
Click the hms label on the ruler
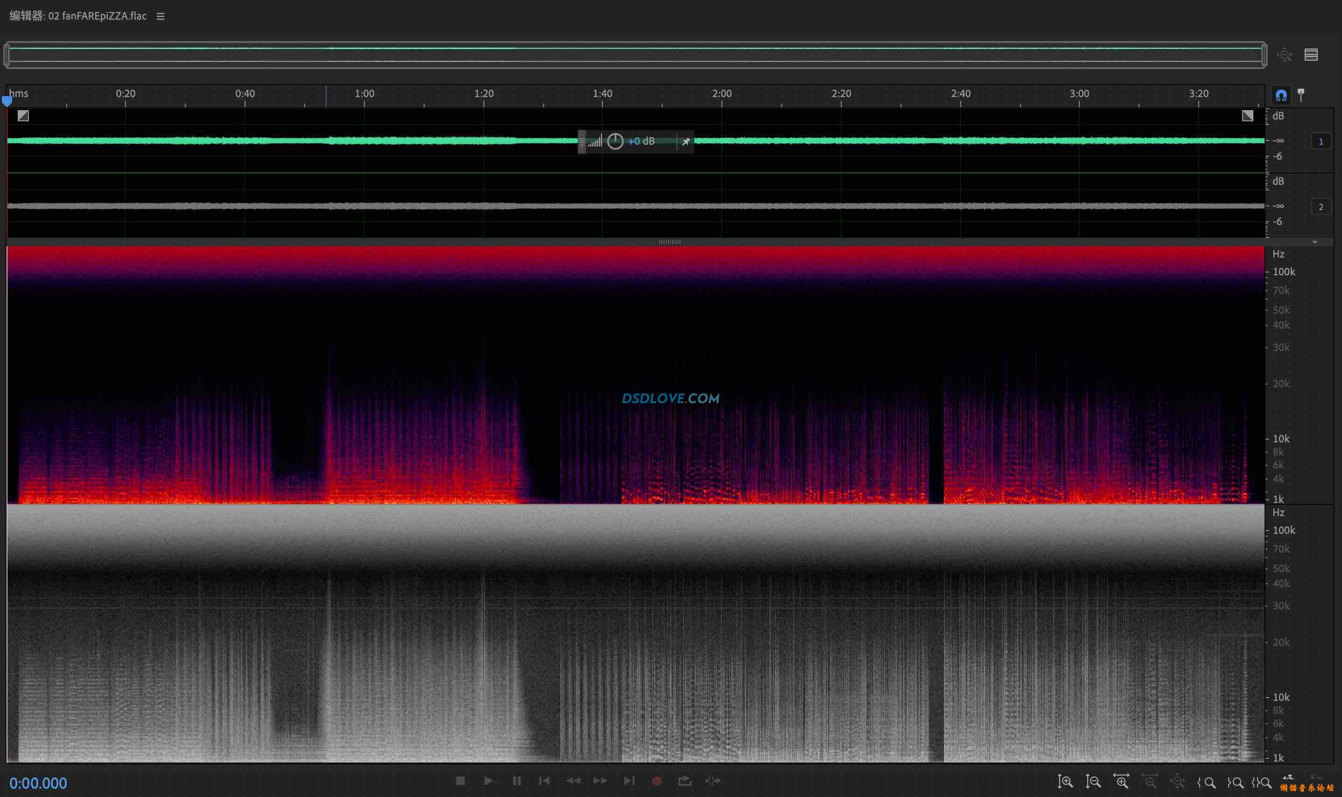(x=18, y=93)
